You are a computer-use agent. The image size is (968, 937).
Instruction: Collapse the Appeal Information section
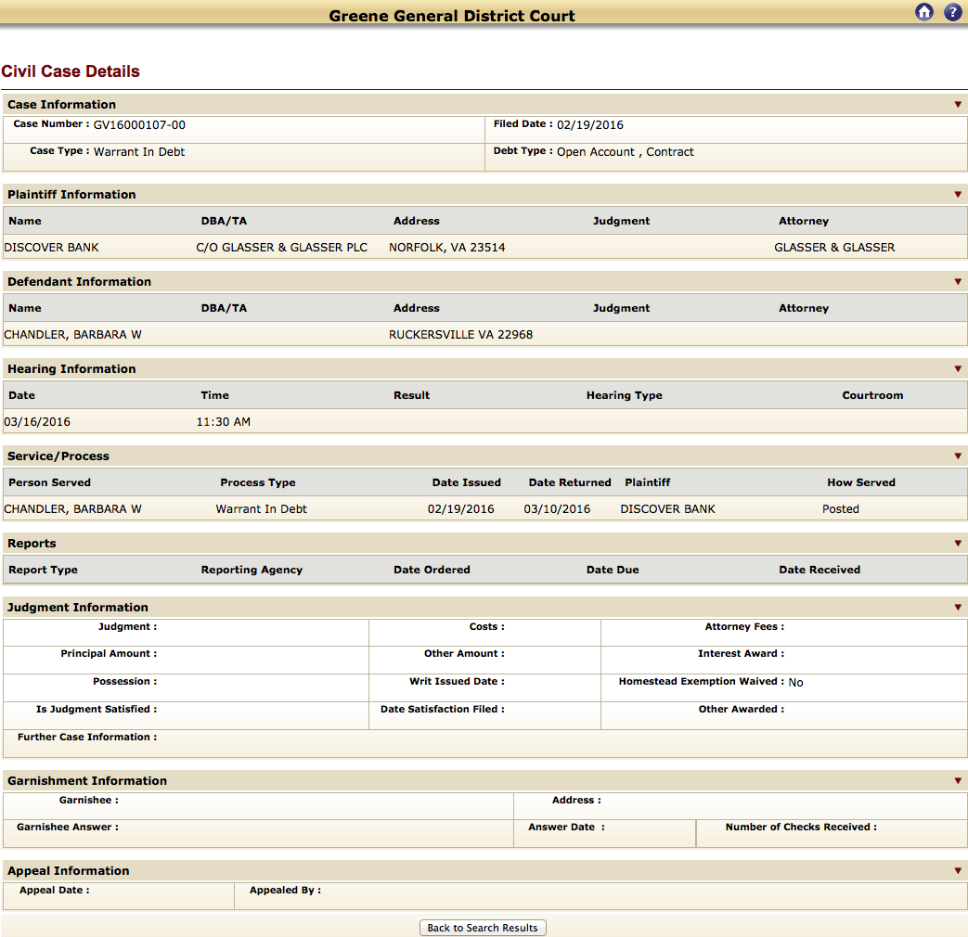[x=958, y=871]
